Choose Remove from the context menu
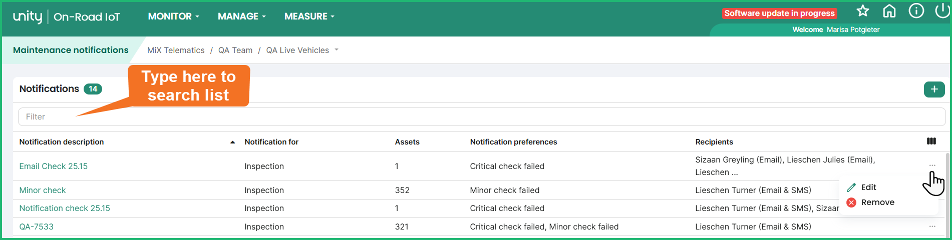The width and height of the screenshot is (952, 240). tap(877, 202)
